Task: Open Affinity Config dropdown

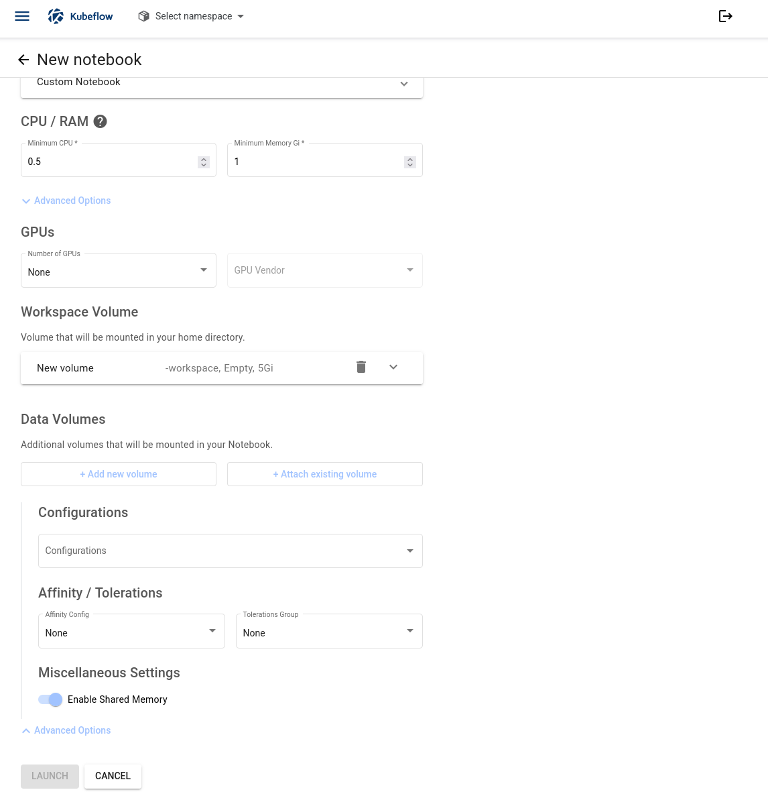Action: click(132, 631)
